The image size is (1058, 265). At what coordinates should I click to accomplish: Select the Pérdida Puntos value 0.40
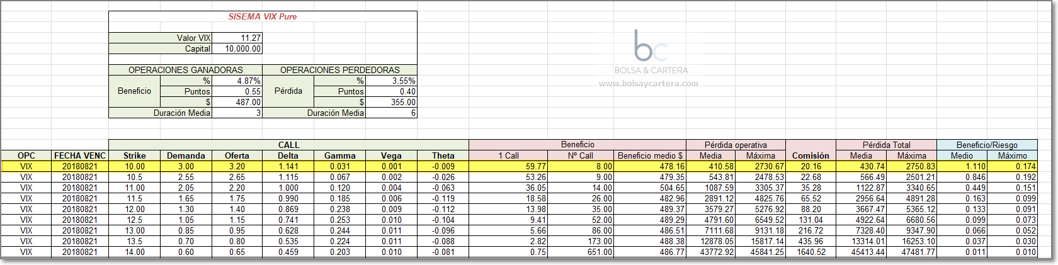click(391, 91)
